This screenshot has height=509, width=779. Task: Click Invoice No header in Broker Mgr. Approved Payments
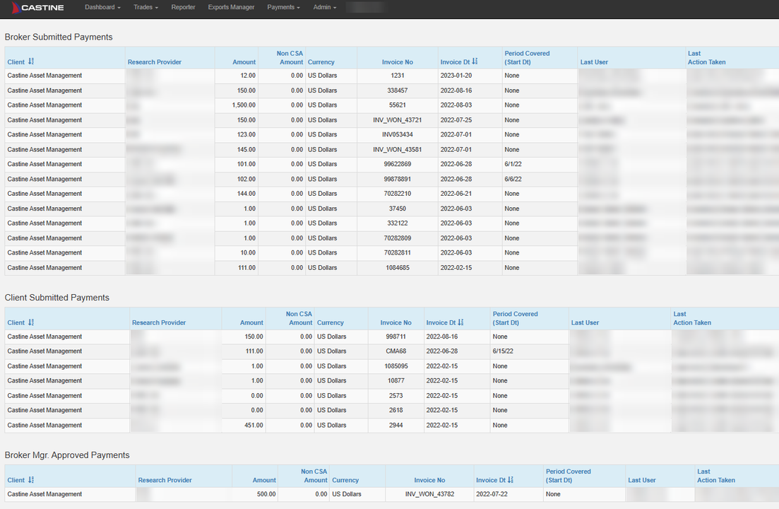point(429,481)
